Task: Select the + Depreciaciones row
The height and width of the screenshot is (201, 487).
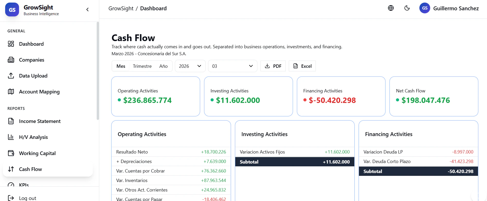Action: (171, 161)
